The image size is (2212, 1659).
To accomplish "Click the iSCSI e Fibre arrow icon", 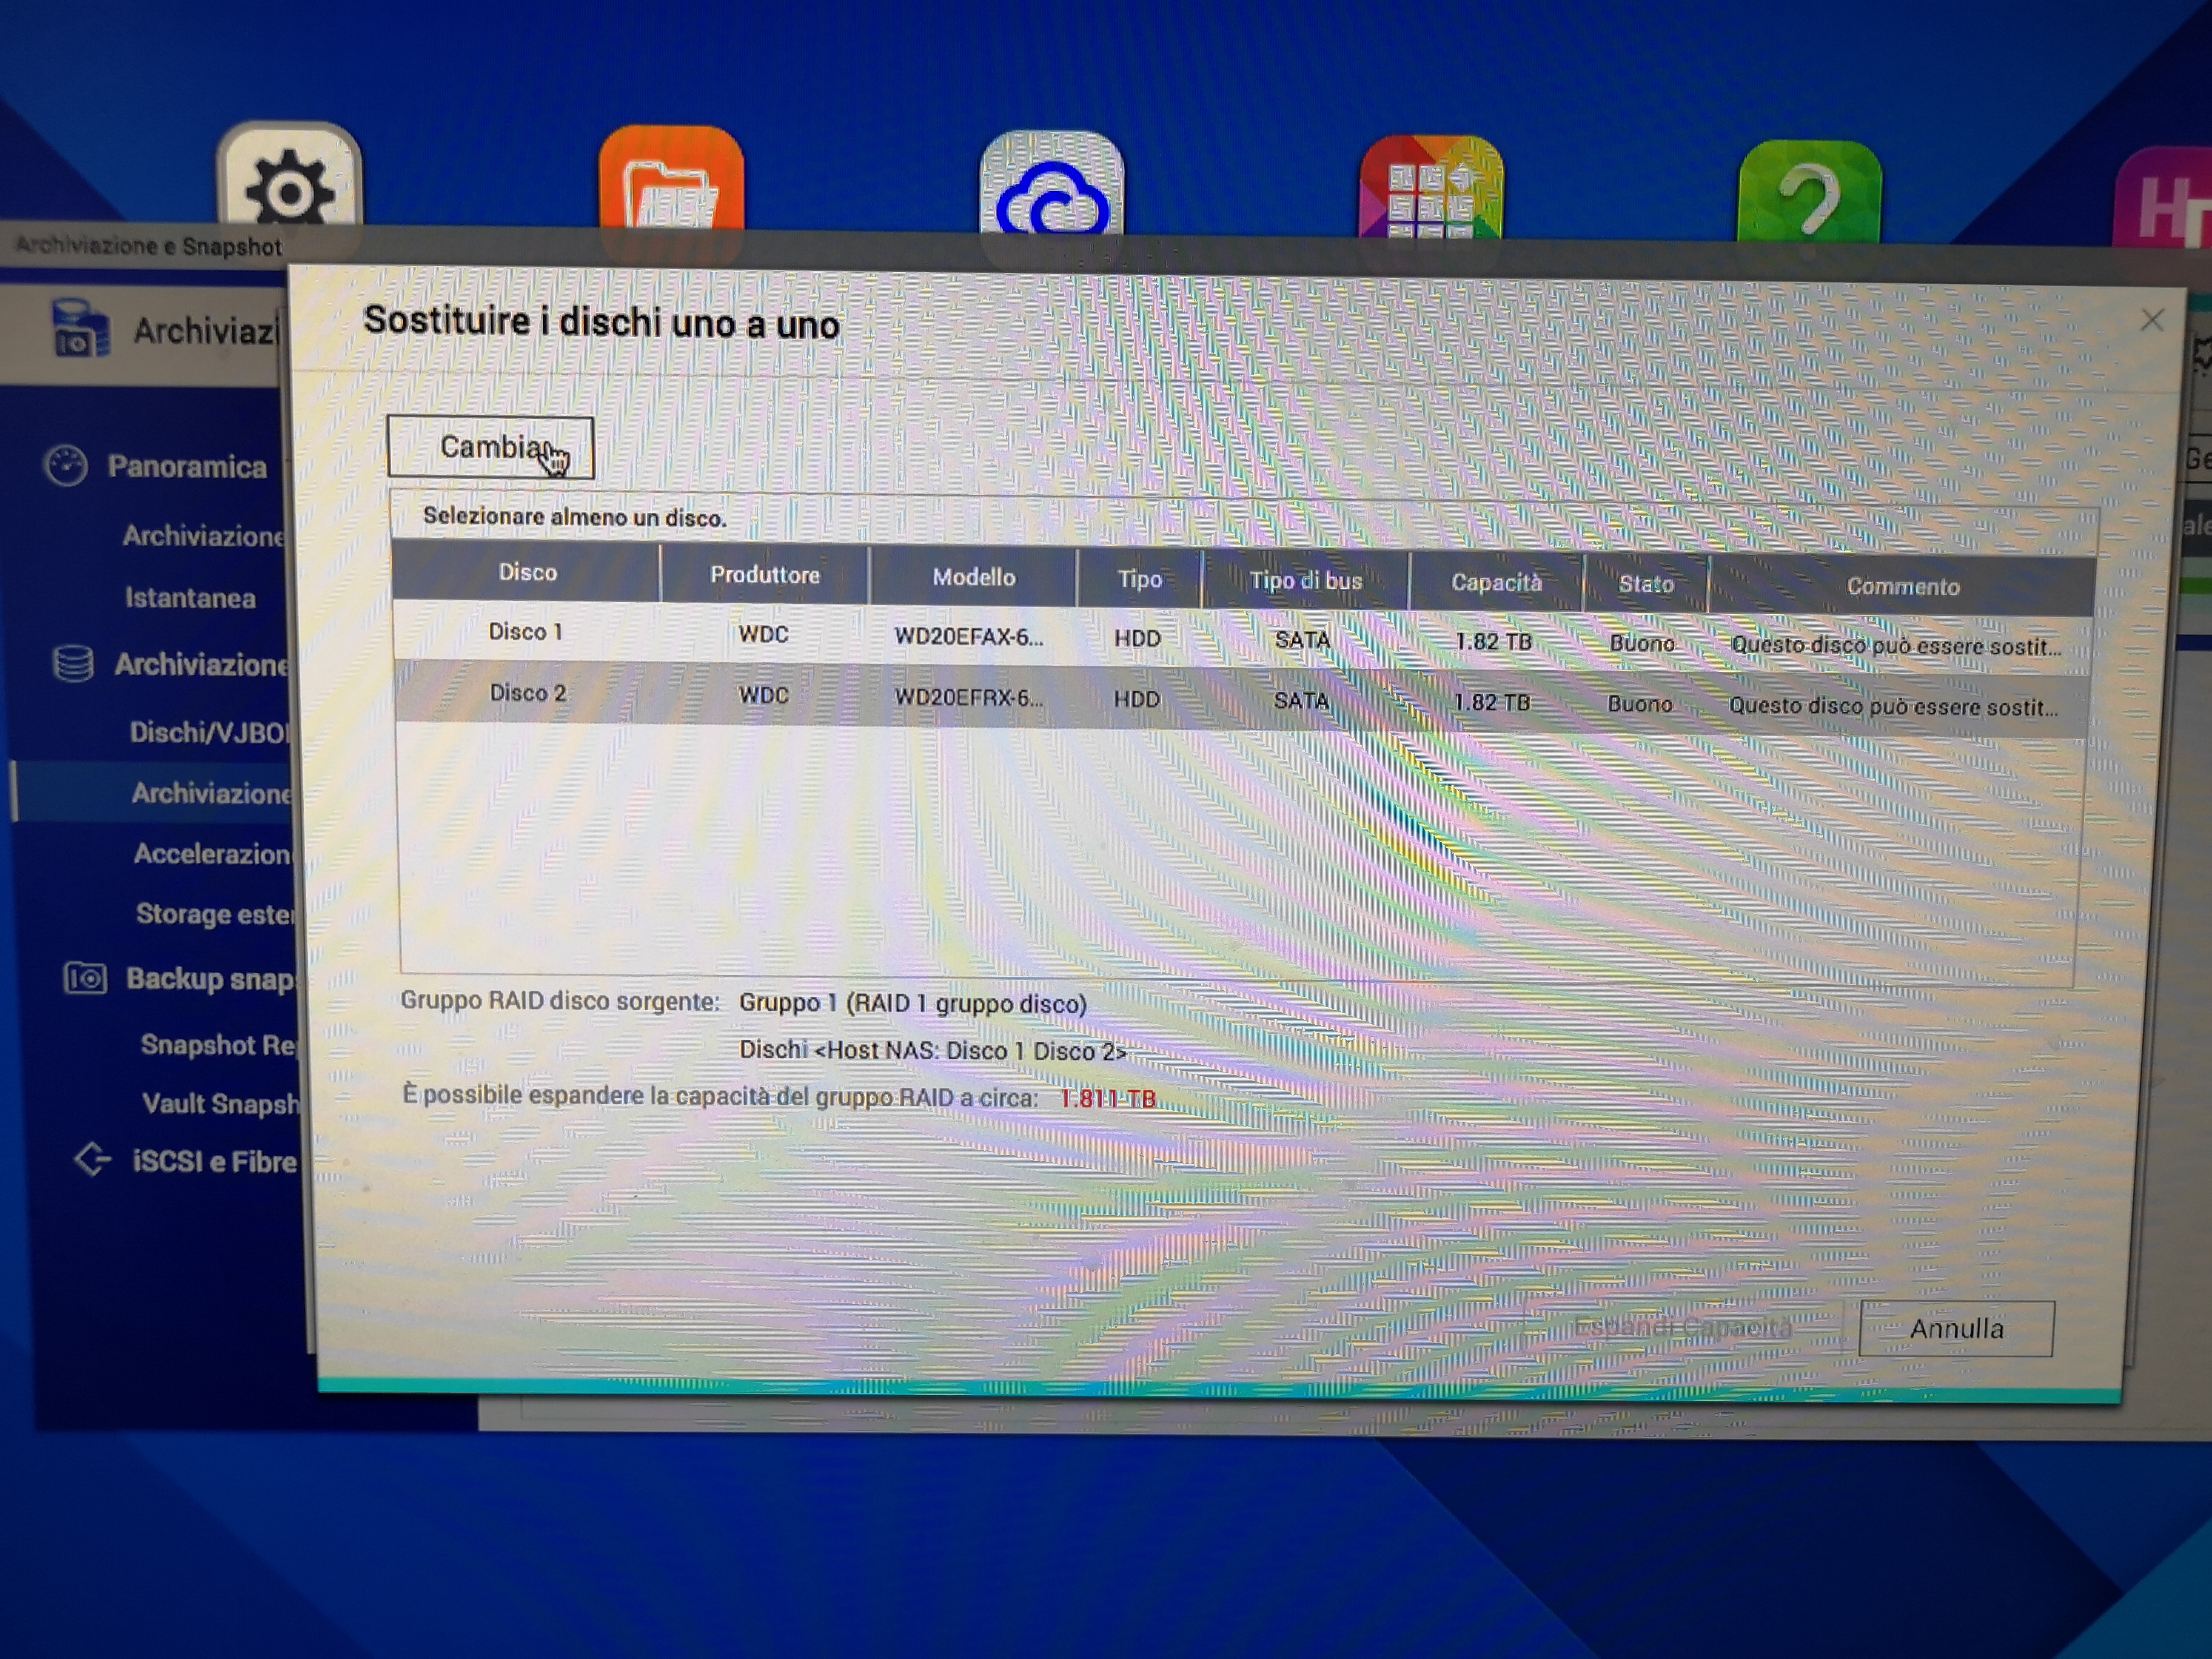I will (93, 1159).
